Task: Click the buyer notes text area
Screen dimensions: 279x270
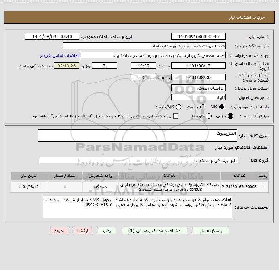Action: 137,207
